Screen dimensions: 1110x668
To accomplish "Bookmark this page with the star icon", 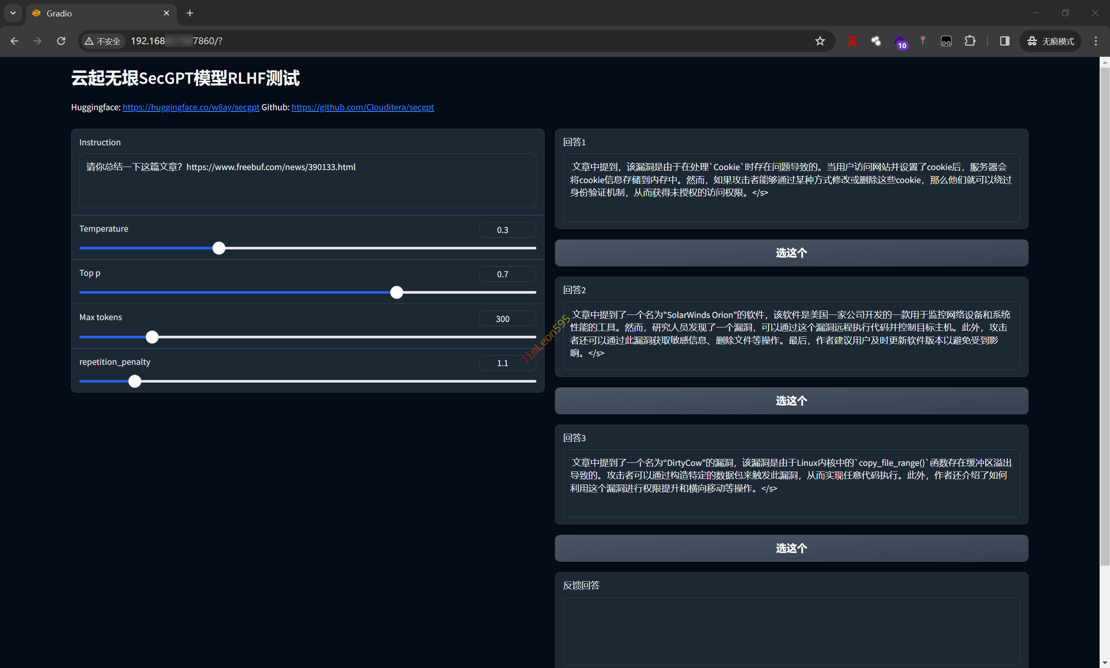I will 820,41.
